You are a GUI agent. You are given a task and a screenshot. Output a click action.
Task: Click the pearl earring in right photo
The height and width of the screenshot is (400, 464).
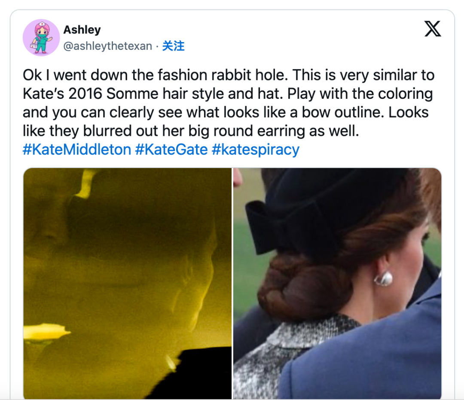tap(384, 279)
